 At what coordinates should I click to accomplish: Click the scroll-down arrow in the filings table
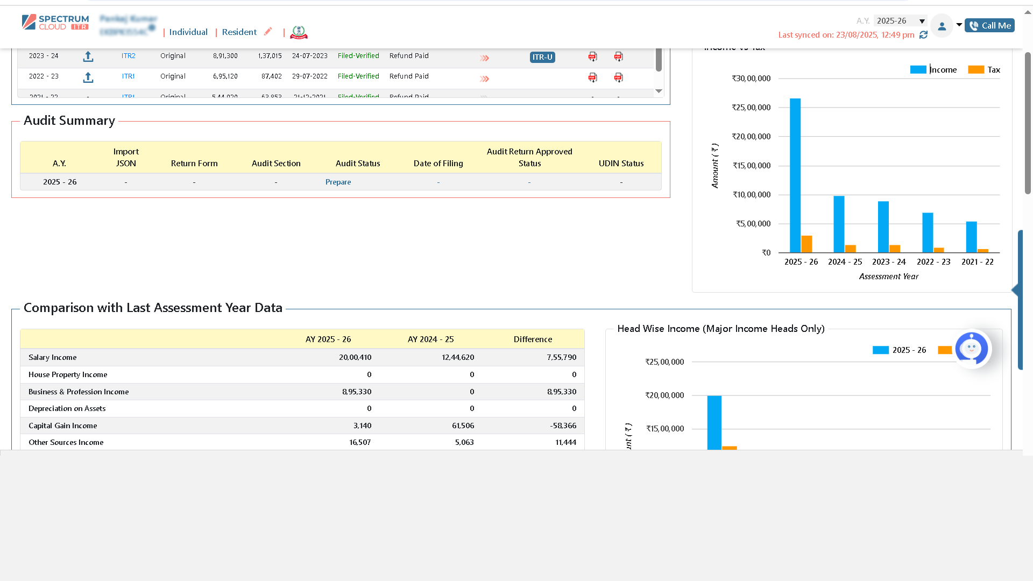pos(659,91)
